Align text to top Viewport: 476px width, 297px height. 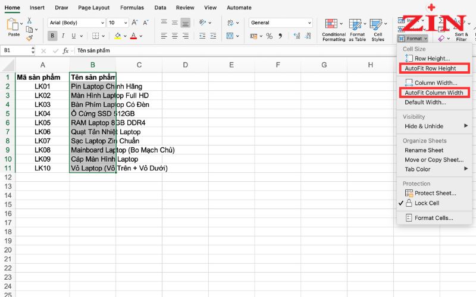coord(164,22)
